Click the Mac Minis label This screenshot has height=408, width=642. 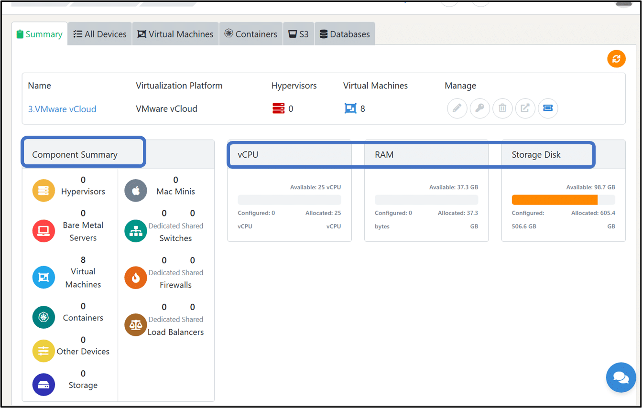[176, 192]
